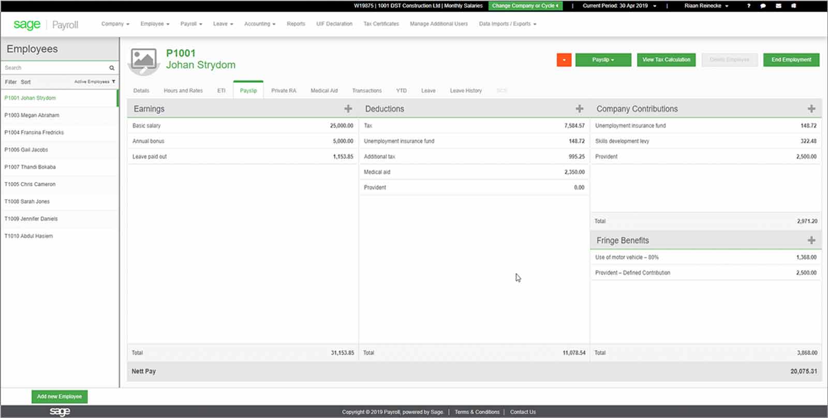Screen dimensions: 828x418
Task: Select employee T1008 Sarah Jones
Action: [x=60, y=201]
